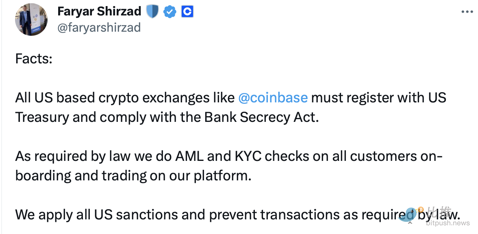Click the blue shield icon beside the name
The height and width of the screenshot is (234, 478).
click(x=152, y=12)
